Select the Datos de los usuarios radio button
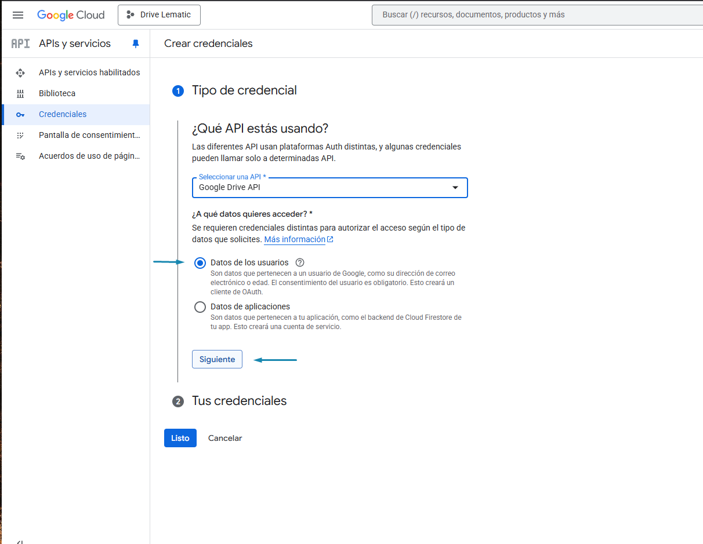Viewport: 703px width, 544px height. [x=200, y=263]
